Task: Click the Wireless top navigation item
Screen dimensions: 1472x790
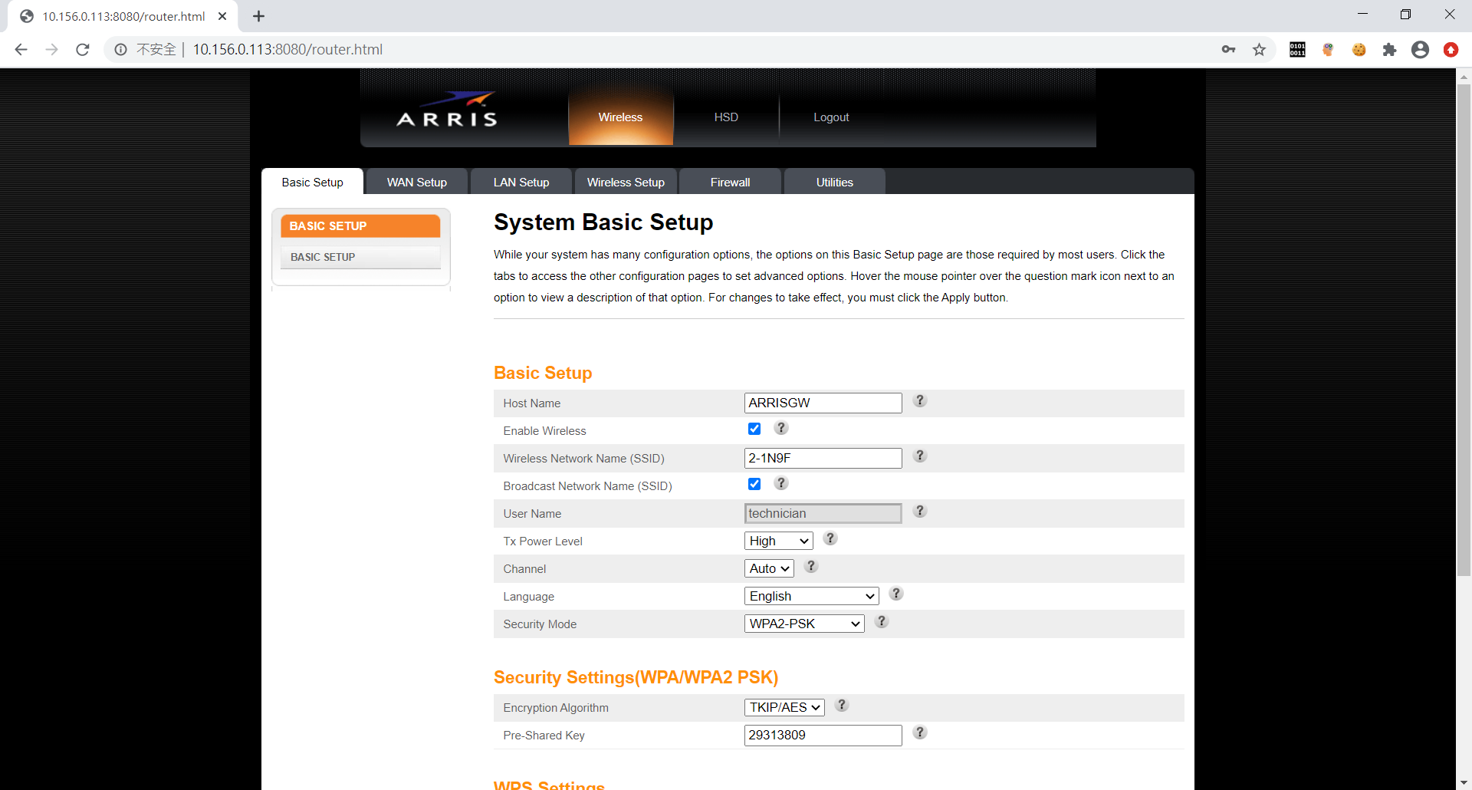Action: coord(620,117)
